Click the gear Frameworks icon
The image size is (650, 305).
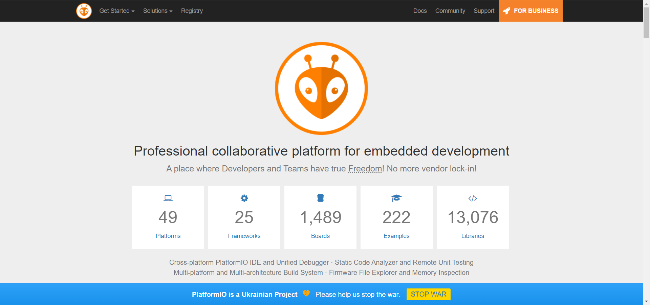244,198
